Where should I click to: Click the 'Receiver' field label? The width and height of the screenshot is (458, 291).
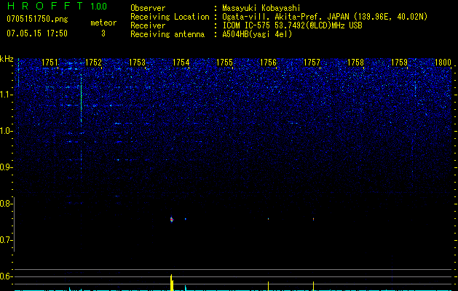[148, 25]
